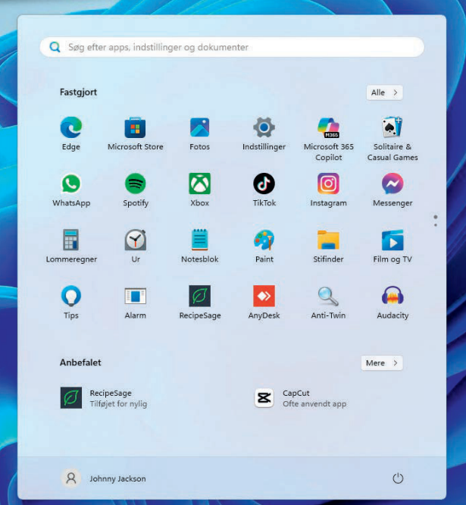This screenshot has height=505, width=466.
Task: Open the power options button
Action: click(398, 478)
